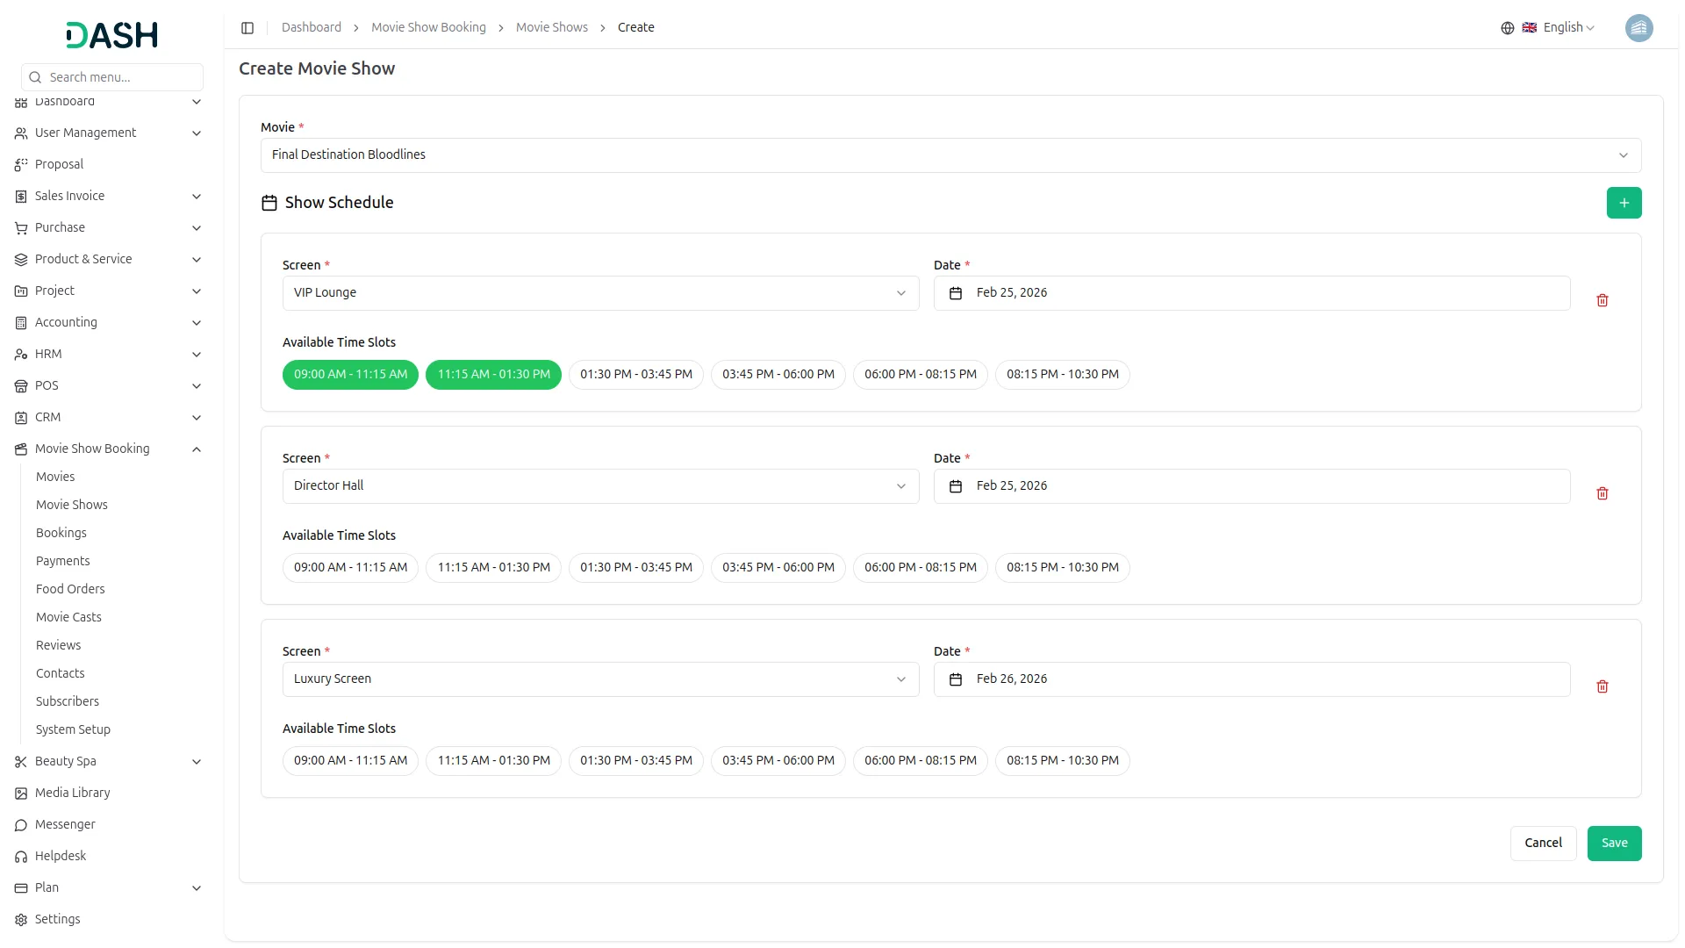
Task: Enable the 08:15 PM - 10:30 PM slot for Luxury Screen
Action: pyautogui.click(x=1062, y=760)
